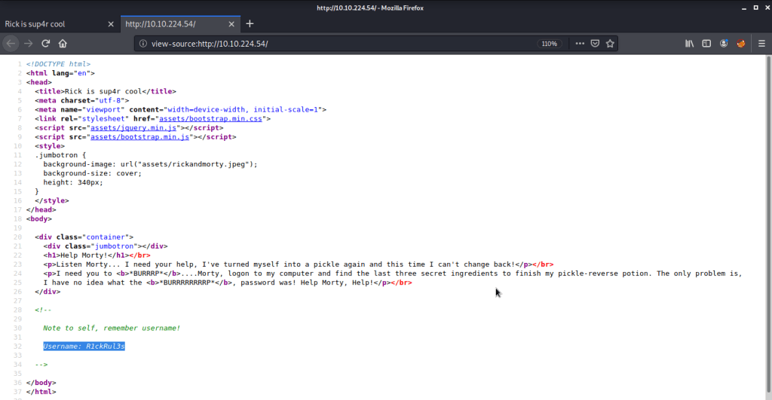The height and width of the screenshot is (400, 772).
Task: Click the browser Back arrow button
Action: [11, 44]
